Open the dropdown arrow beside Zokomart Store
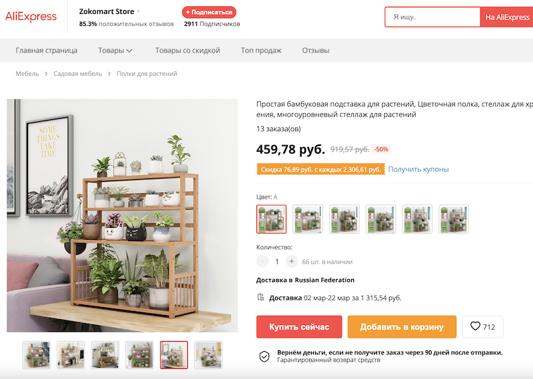533x379 pixels. (x=139, y=12)
